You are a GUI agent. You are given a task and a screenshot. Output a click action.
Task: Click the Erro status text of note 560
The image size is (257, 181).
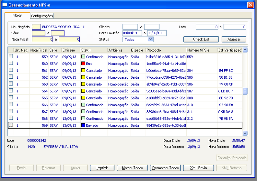pyautogui.click(x=89, y=64)
